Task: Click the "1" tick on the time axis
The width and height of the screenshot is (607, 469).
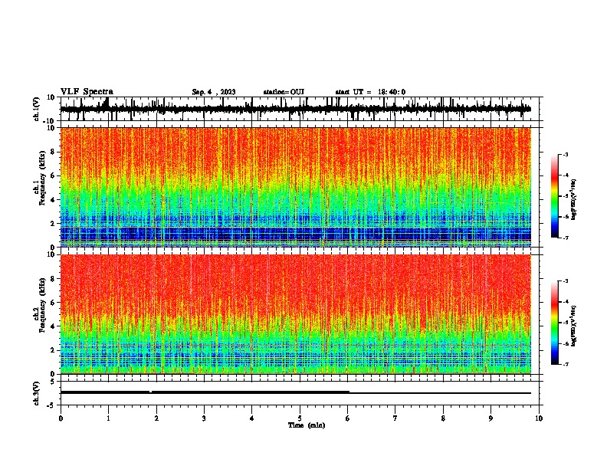Action: tap(108, 418)
